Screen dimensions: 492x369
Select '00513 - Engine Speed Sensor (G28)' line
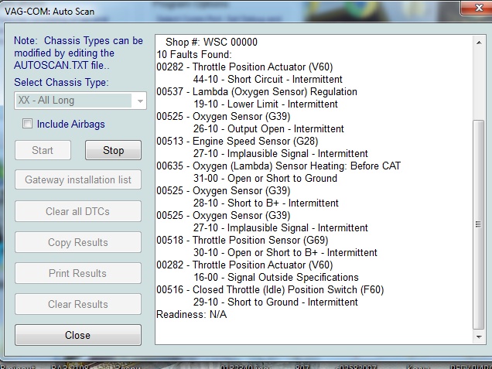coord(237,142)
